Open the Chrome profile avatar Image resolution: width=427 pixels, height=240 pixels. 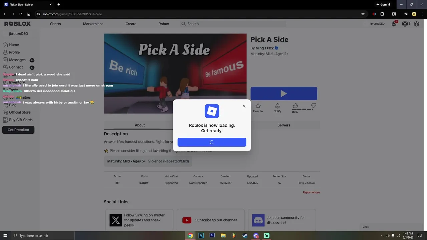[x=414, y=14]
